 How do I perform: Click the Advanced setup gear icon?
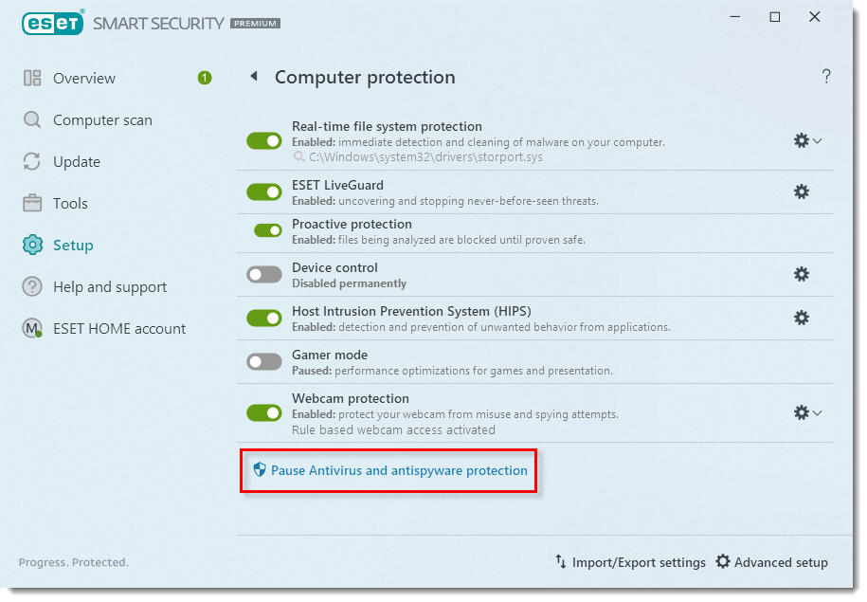tap(723, 562)
